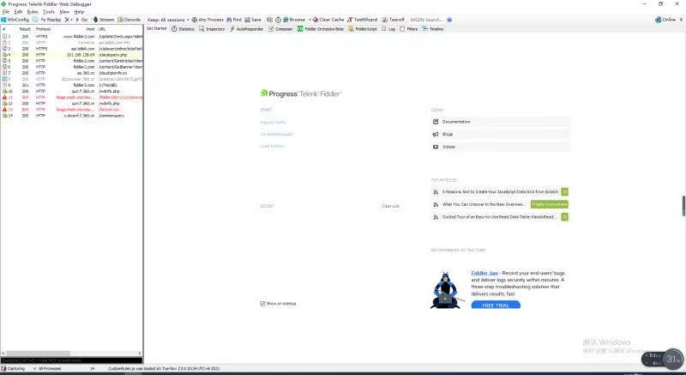
Task: Open the Tools menu
Action: click(x=49, y=12)
